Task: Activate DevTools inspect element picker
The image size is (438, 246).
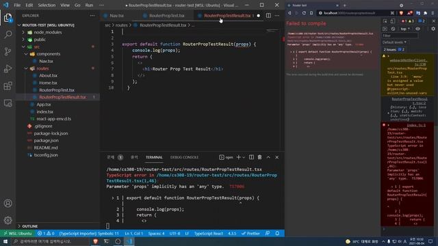Action: [x=385, y=21]
